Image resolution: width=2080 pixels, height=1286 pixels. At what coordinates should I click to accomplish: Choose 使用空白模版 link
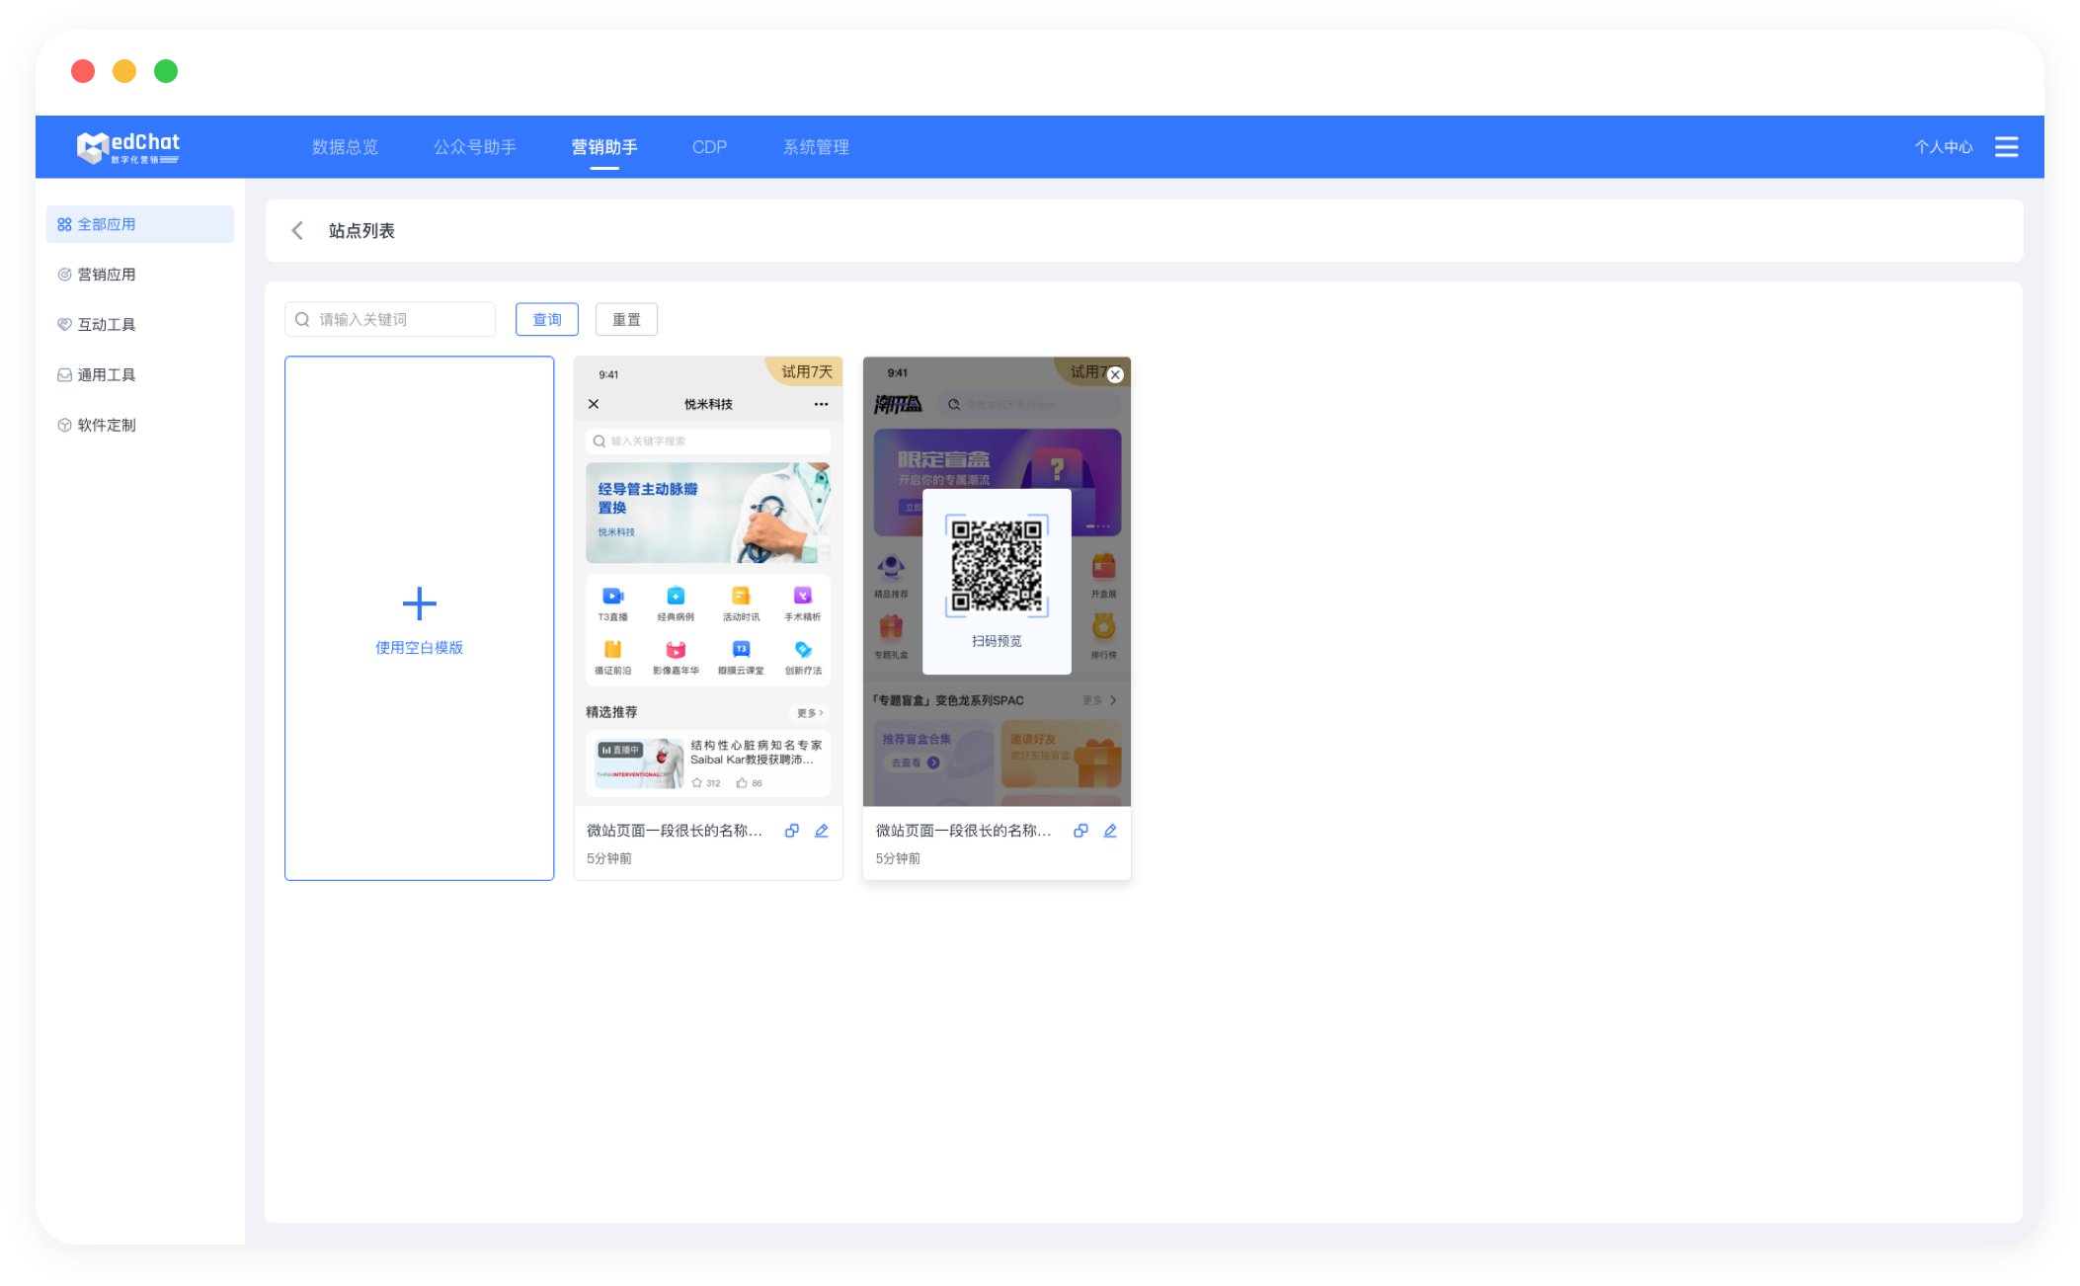click(x=420, y=648)
